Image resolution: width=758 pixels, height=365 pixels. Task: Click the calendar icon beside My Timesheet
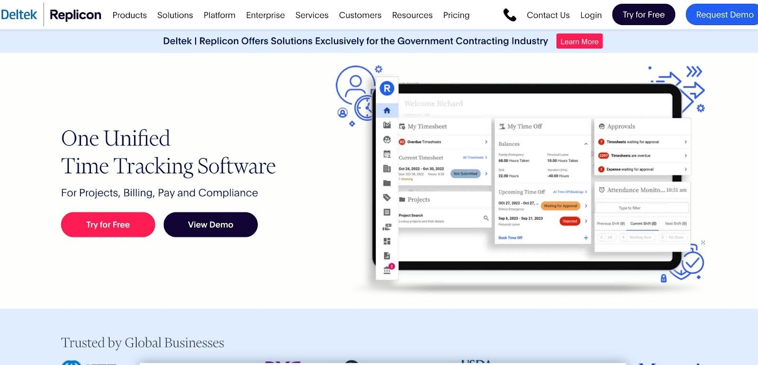coord(402,126)
